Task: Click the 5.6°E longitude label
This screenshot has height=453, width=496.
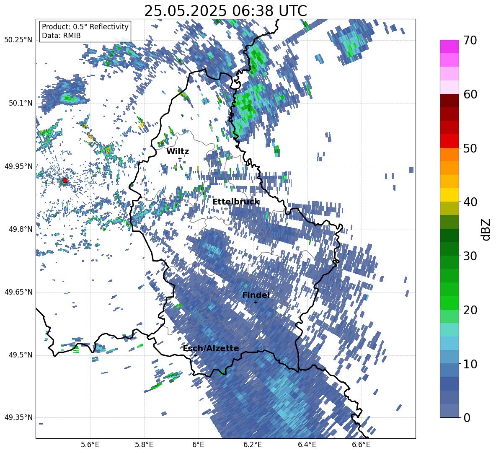Action: pyautogui.click(x=90, y=445)
